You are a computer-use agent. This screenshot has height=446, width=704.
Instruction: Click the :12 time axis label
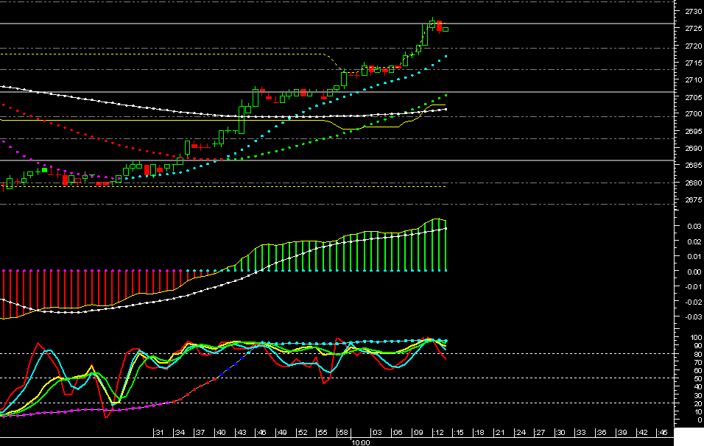pyautogui.click(x=439, y=433)
